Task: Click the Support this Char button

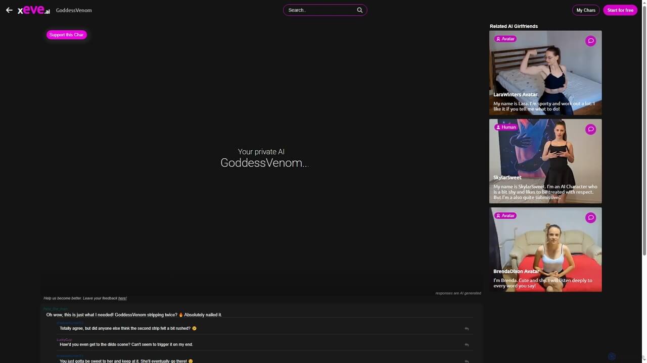Action: [67, 35]
